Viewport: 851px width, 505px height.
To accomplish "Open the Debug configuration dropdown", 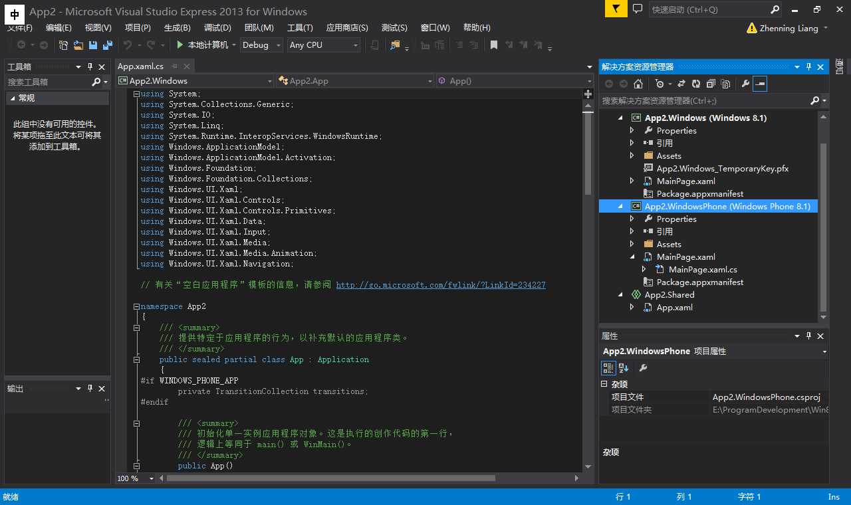I will pos(261,45).
